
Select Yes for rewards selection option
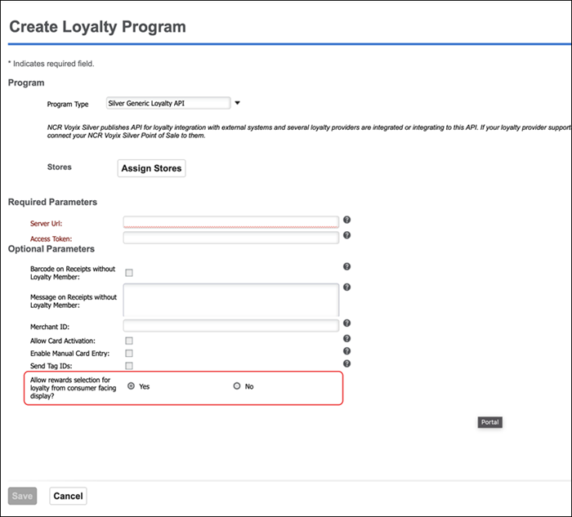pyautogui.click(x=132, y=386)
